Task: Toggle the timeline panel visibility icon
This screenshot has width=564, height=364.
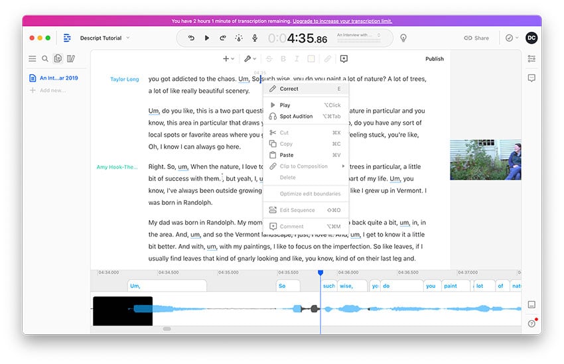Action: point(531,305)
